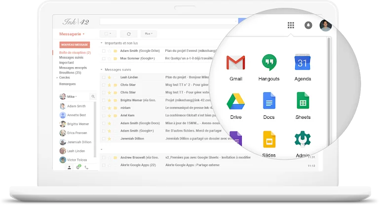Open the Admin console app
The height and width of the screenshot is (211, 379).
click(302, 140)
